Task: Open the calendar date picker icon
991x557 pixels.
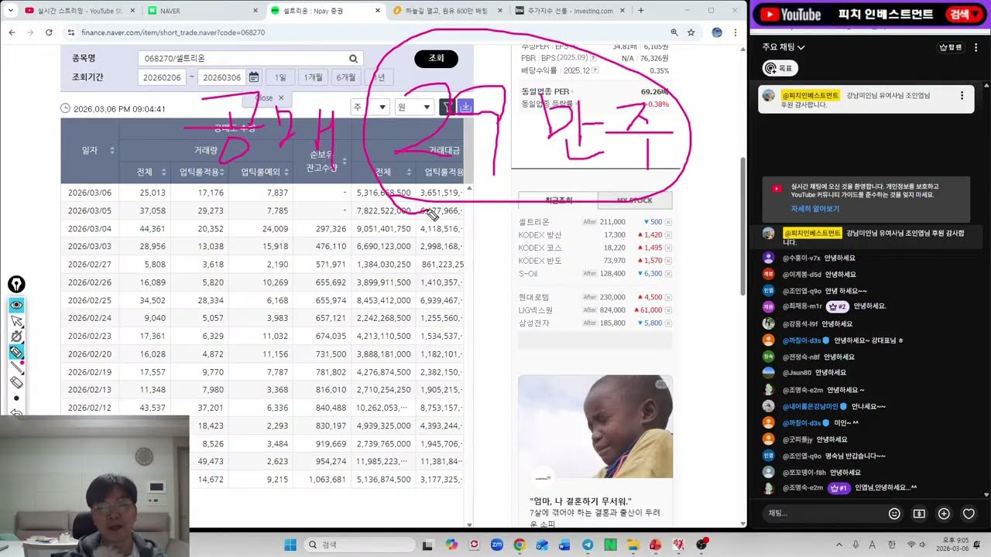Action: click(254, 77)
